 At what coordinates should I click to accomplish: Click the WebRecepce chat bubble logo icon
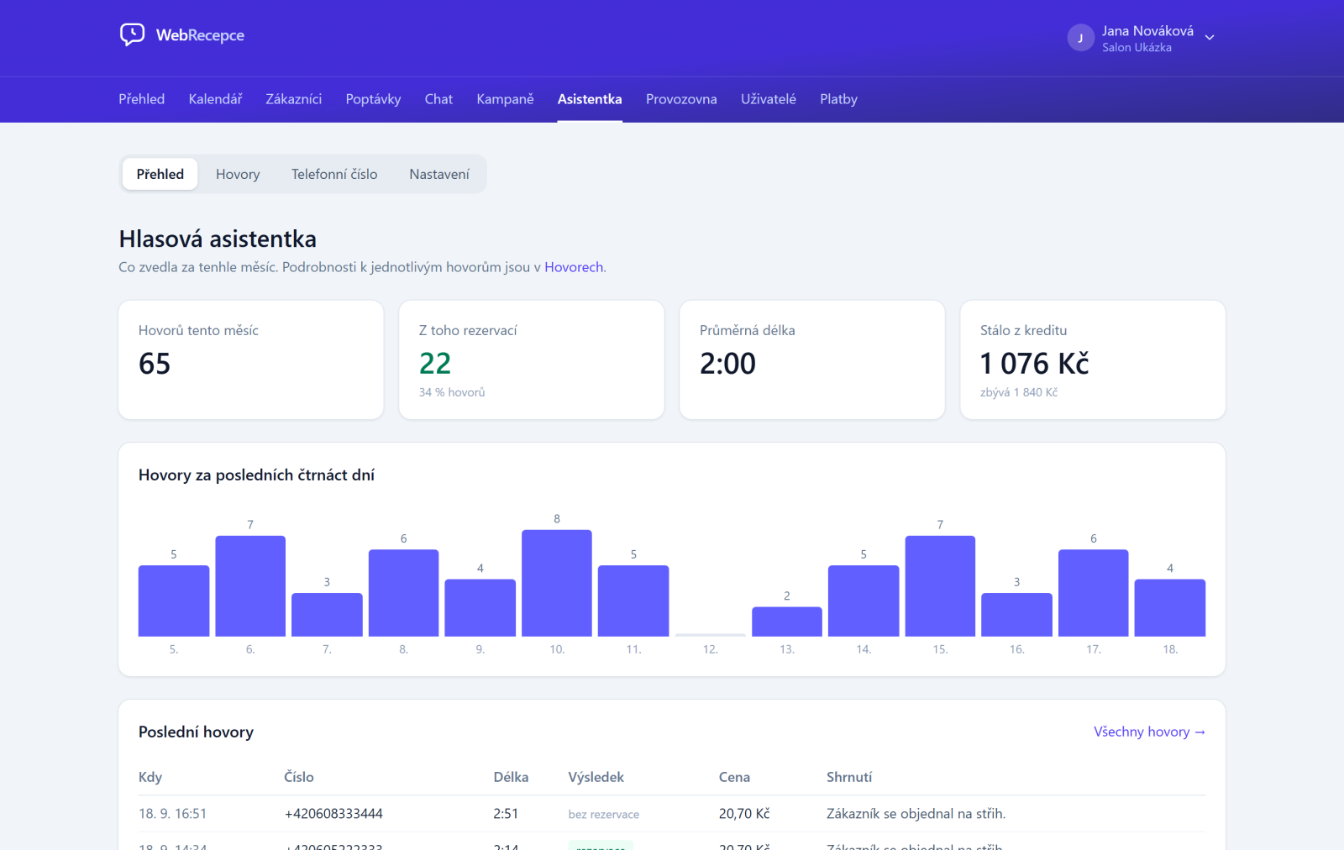coord(132,34)
